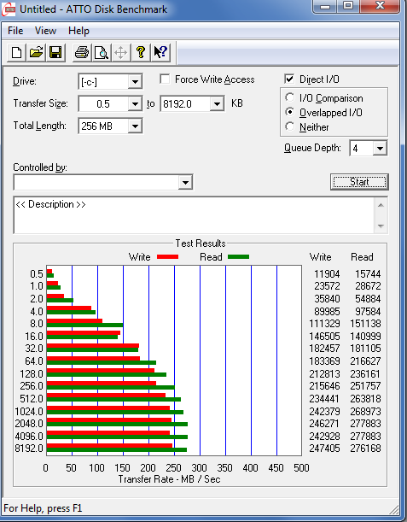
Task: Click the Start benchmark button
Action: [x=359, y=182]
